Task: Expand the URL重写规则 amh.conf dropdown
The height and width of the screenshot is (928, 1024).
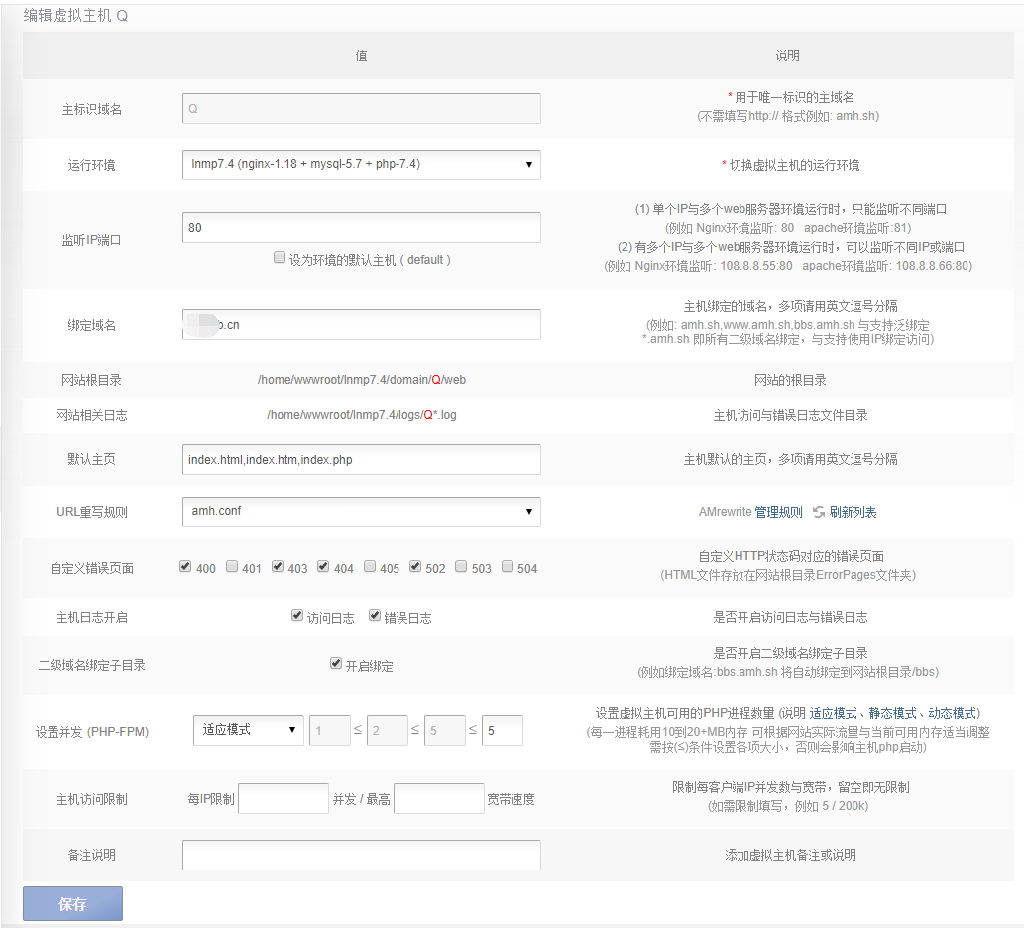Action: coord(361,512)
